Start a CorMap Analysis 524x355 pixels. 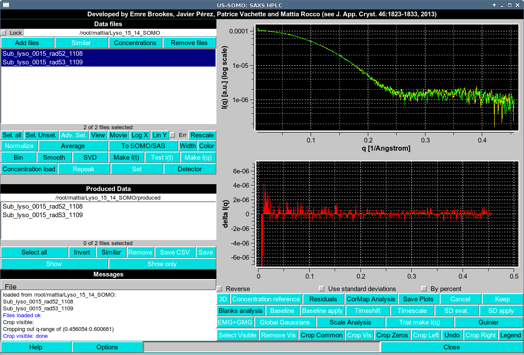(370, 299)
